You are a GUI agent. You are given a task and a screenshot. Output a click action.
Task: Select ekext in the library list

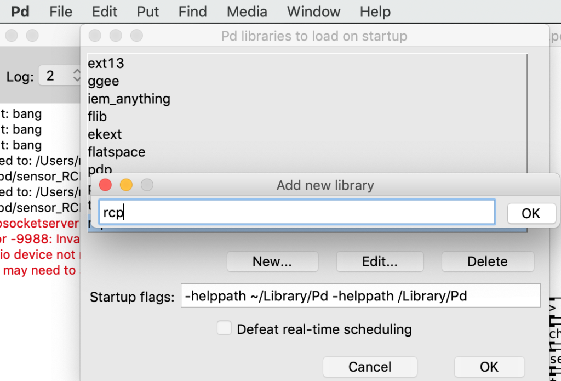coord(307,134)
